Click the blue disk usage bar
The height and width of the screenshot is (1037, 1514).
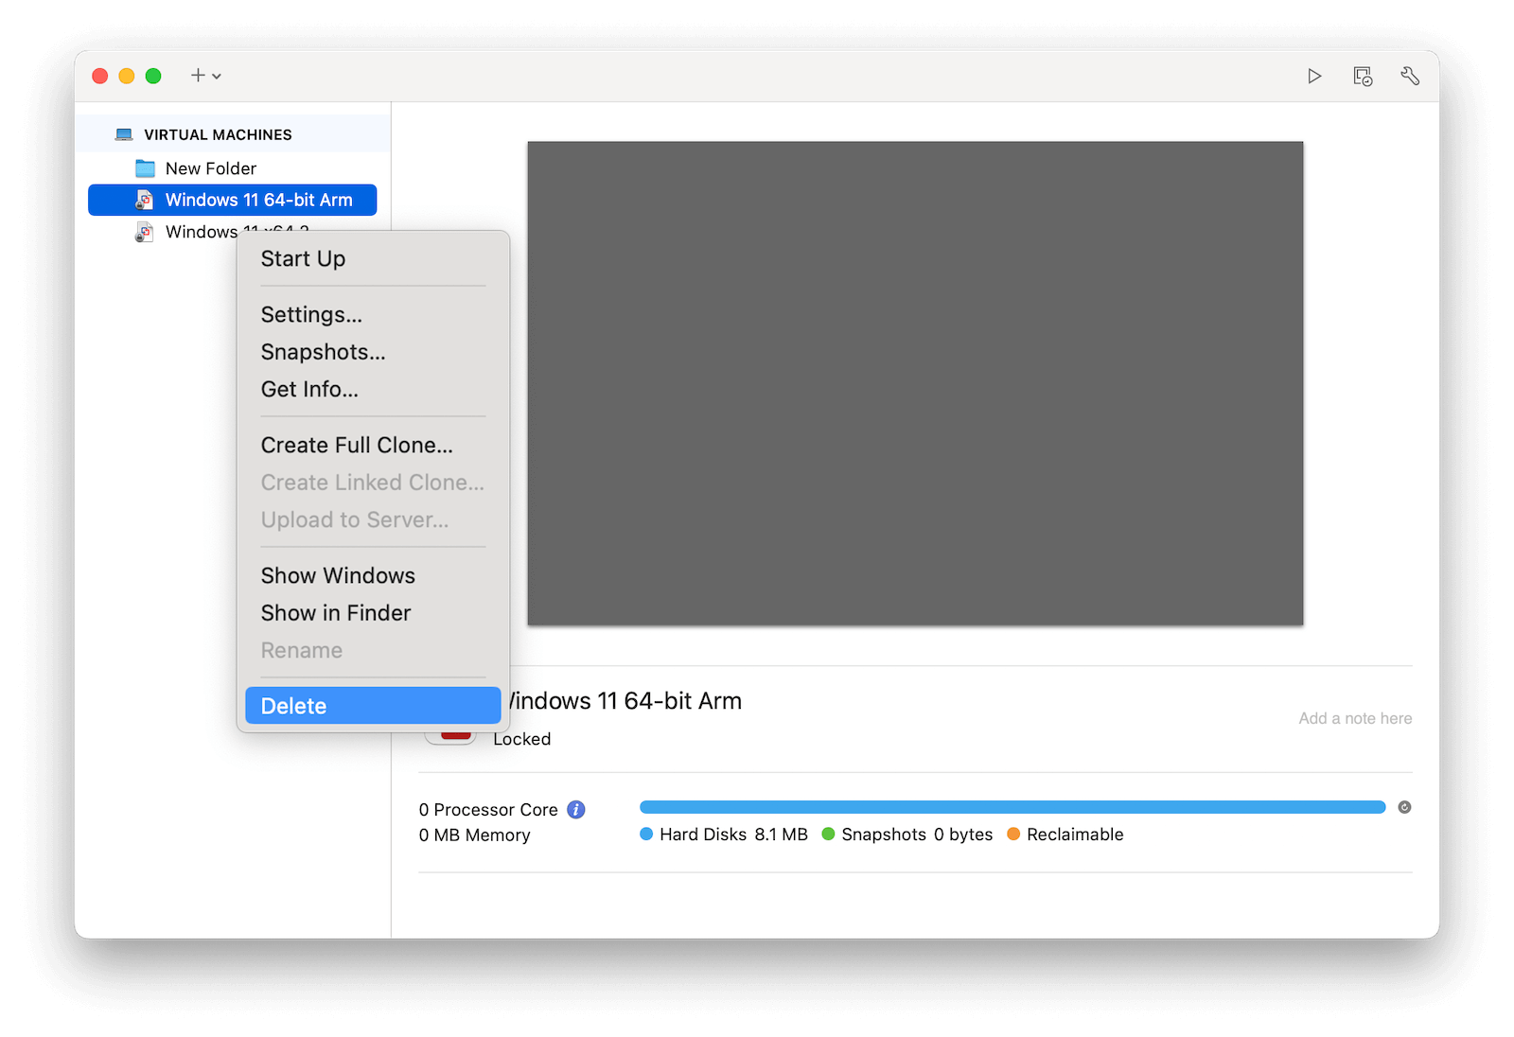click(1012, 807)
